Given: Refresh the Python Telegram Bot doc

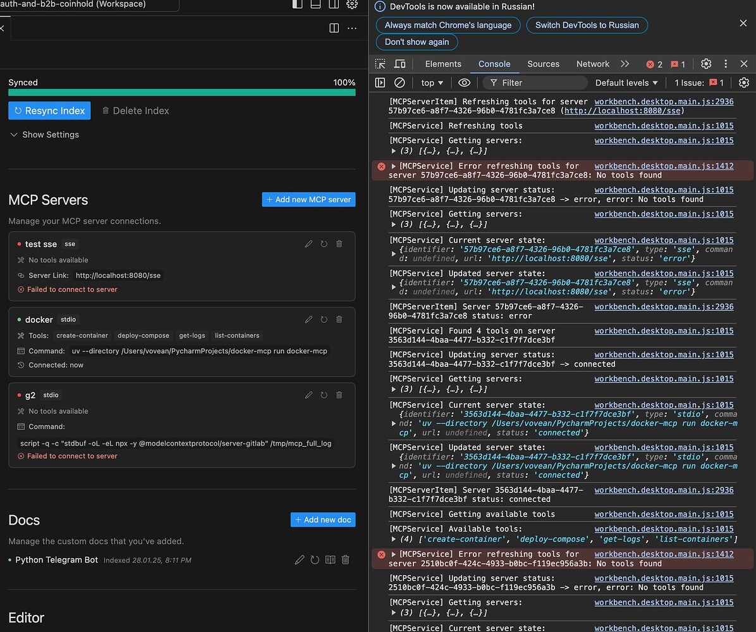Looking at the screenshot, I should 315,559.
